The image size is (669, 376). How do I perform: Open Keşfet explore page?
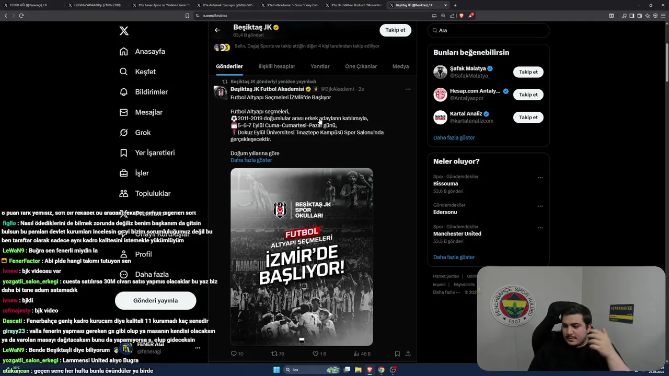(x=137, y=72)
